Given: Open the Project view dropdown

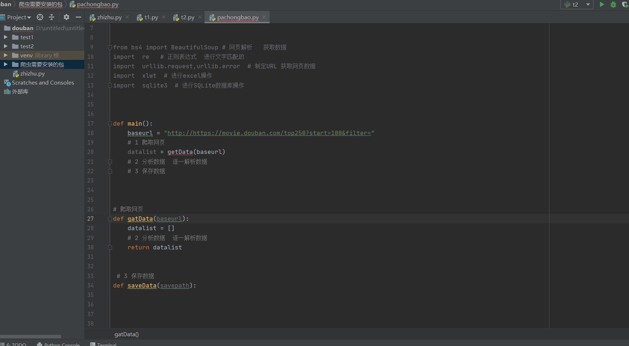Looking at the screenshot, I should coord(19,17).
